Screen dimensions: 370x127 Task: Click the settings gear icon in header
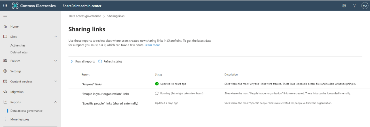(x=344, y=6)
